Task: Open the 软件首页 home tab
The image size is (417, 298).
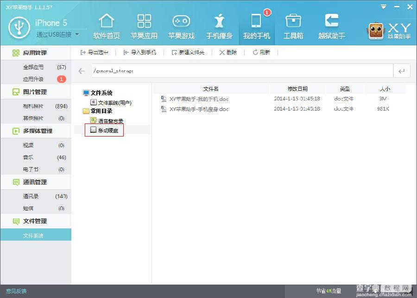Action: click(x=107, y=26)
